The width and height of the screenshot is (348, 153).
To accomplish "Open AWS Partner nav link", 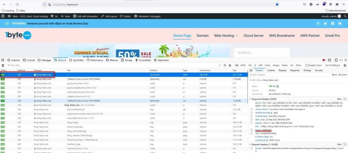I will coord(310,35).
